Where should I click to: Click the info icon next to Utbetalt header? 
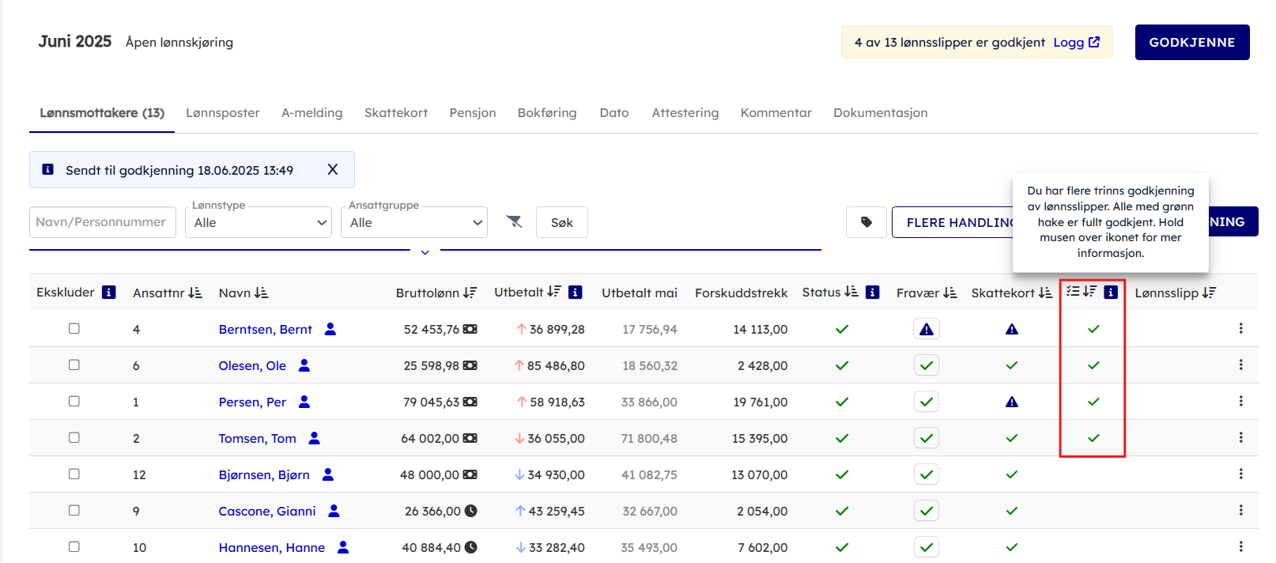[x=576, y=293]
